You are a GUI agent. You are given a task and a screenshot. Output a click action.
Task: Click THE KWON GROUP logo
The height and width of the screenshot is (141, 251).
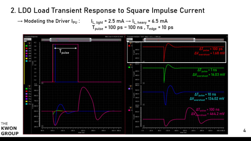pyautogui.click(x=9, y=129)
